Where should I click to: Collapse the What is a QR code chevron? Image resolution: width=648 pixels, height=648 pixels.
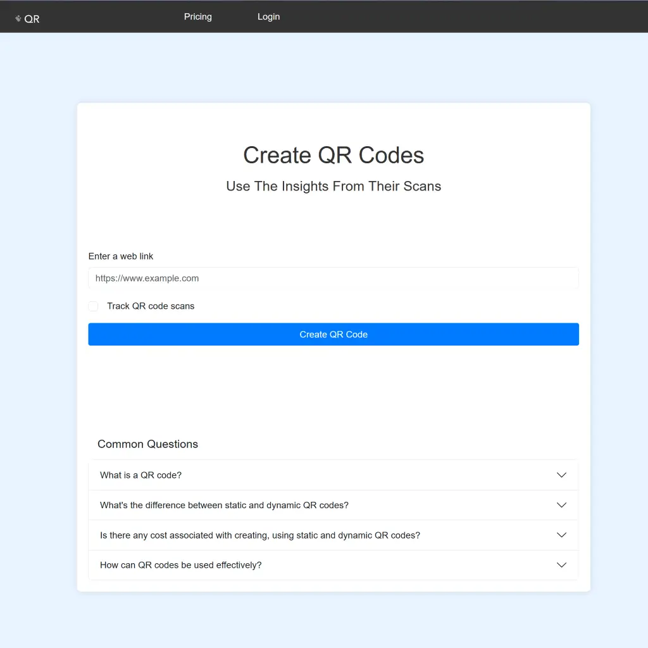click(x=561, y=475)
